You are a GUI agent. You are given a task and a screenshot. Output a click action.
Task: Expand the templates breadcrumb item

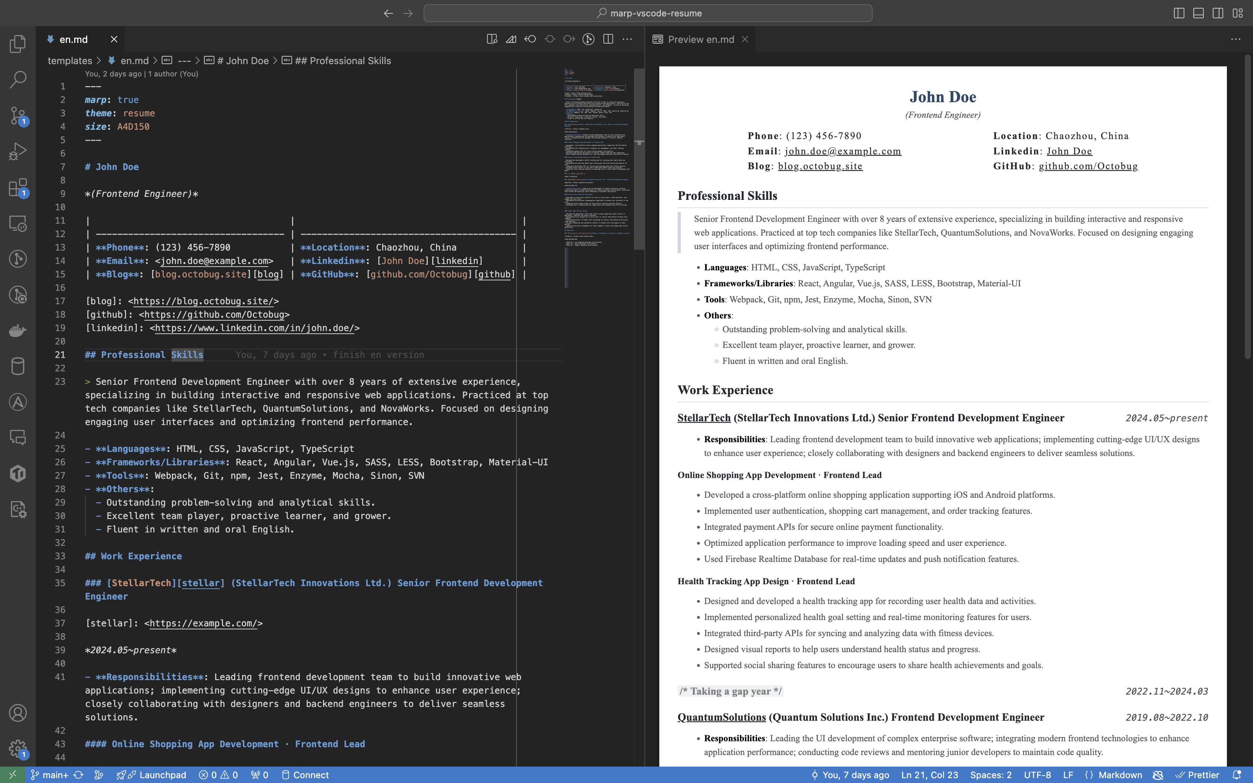tap(69, 60)
